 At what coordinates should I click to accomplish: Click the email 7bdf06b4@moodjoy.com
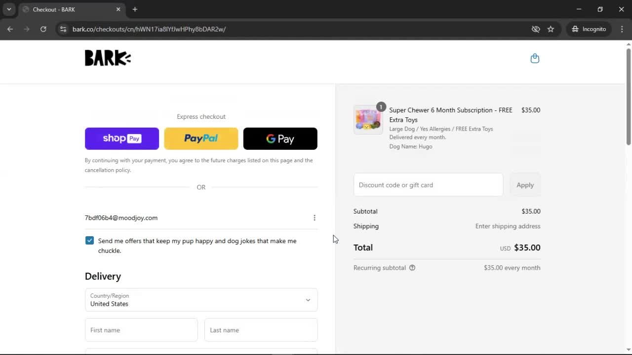coord(121,217)
